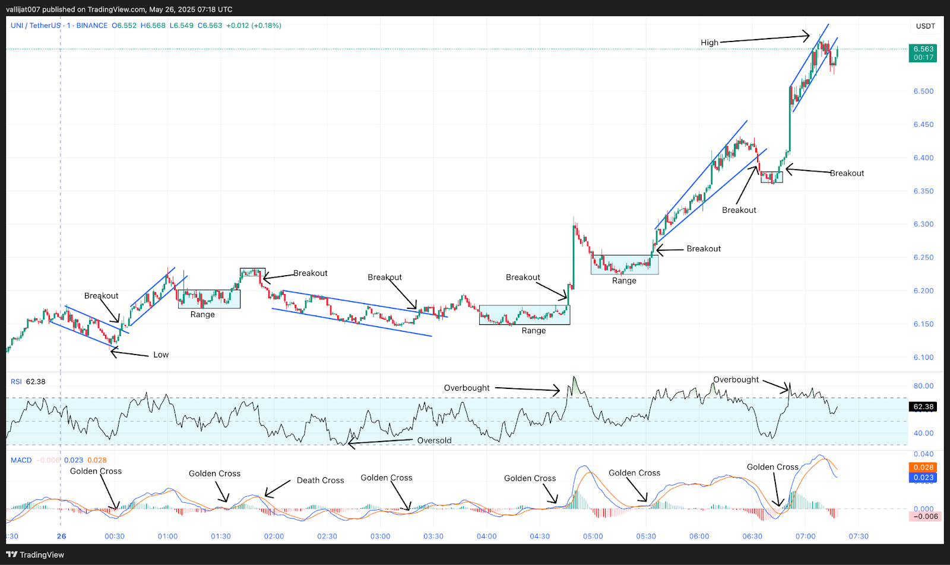The width and height of the screenshot is (950, 565).
Task: Select the Low text annotation on chart
Action: [161, 355]
